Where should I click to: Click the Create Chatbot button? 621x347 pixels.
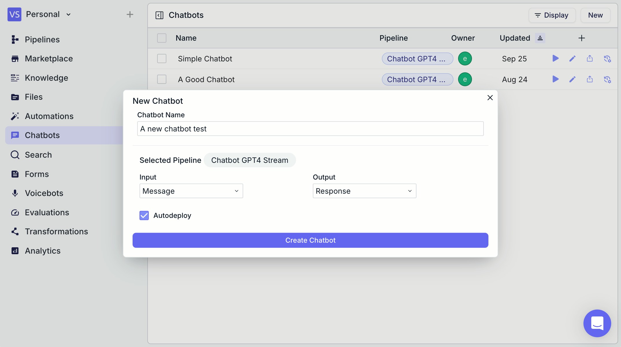click(310, 240)
